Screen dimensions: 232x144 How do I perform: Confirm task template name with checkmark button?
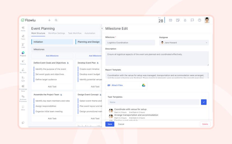204,102
